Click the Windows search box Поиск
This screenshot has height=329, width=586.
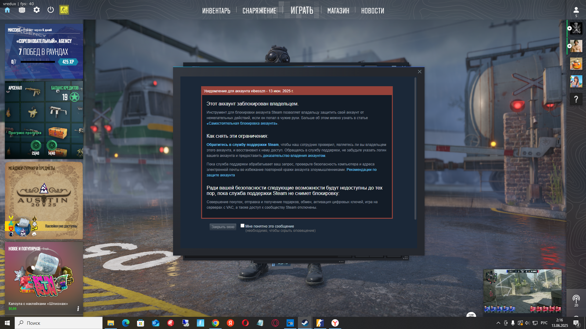coord(59,323)
